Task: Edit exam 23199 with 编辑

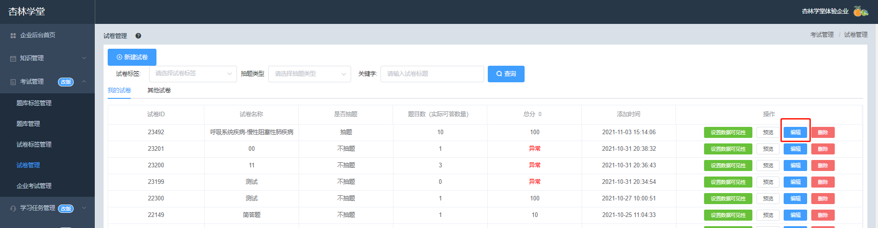Action: [x=796, y=182]
